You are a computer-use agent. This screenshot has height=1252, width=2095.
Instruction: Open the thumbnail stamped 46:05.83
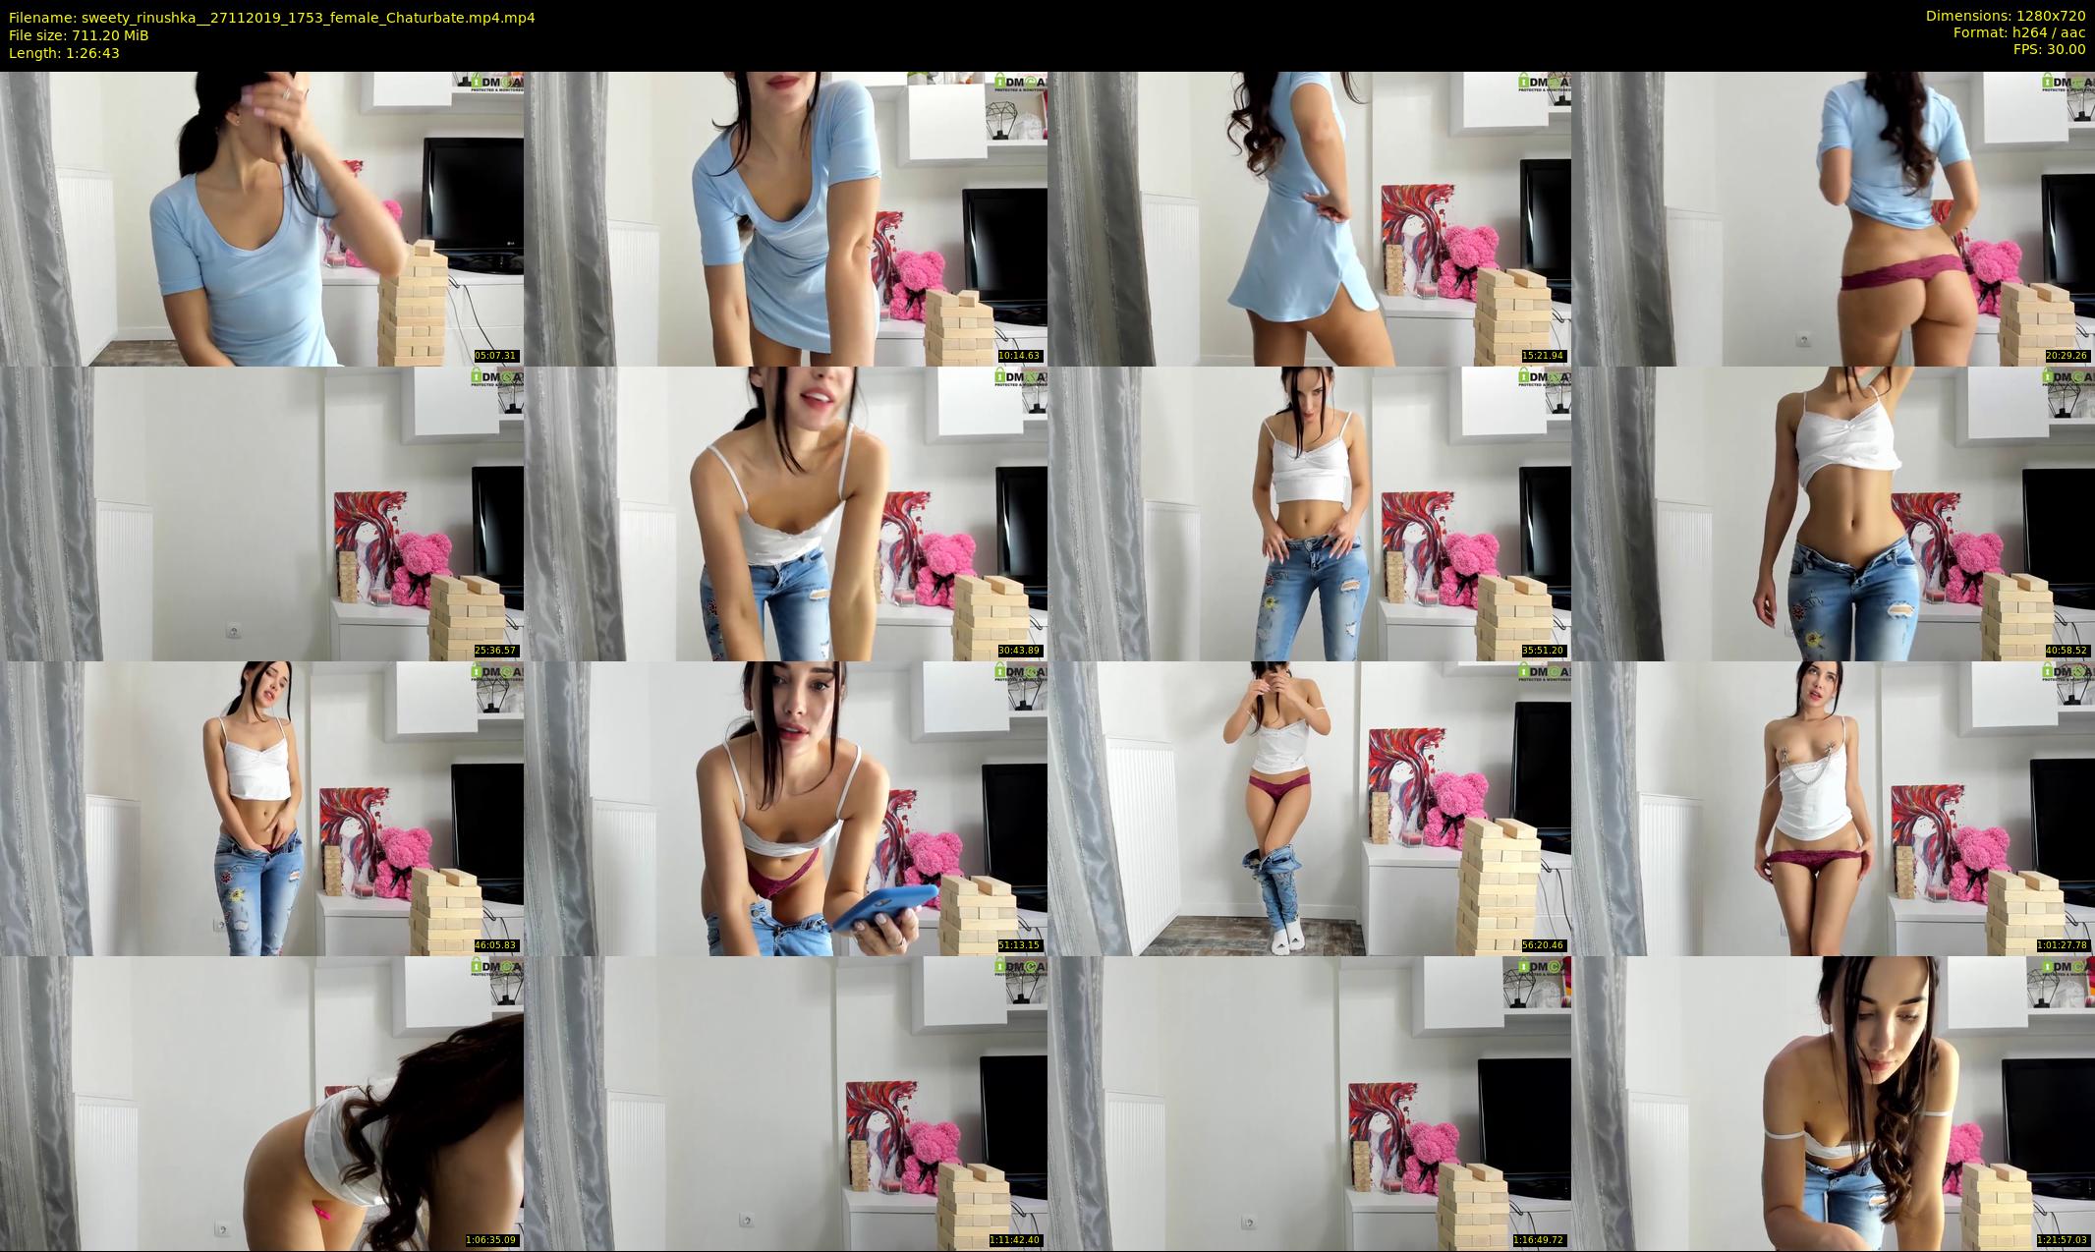261,808
